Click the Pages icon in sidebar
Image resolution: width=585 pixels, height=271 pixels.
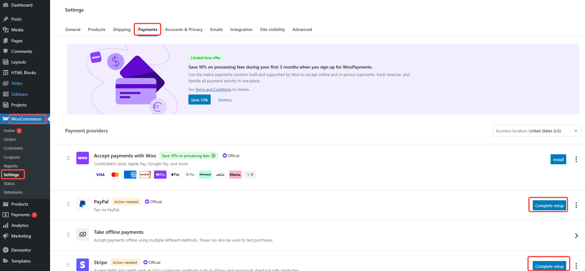pyautogui.click(x=6, y=41)
